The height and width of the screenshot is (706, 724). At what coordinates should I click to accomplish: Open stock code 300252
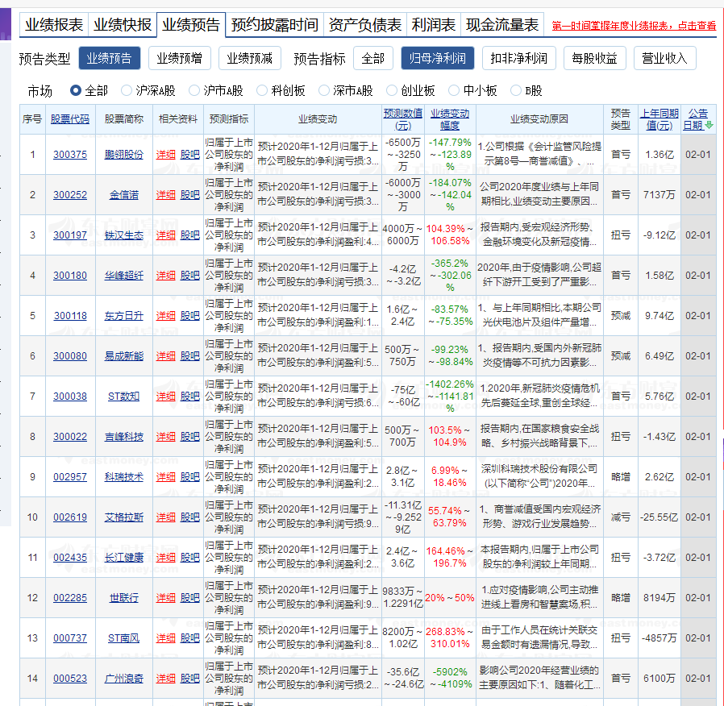[69, 195]
